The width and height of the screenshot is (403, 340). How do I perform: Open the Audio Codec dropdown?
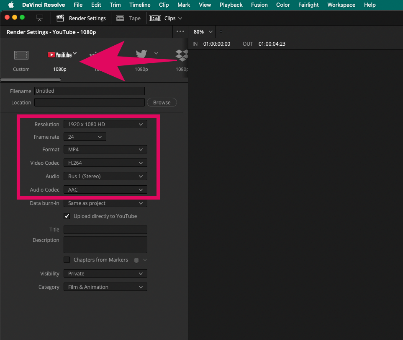point(105,189)
